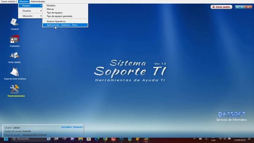Expand the Equipos submenu
The image size is (254, 143).
point(30,6)
